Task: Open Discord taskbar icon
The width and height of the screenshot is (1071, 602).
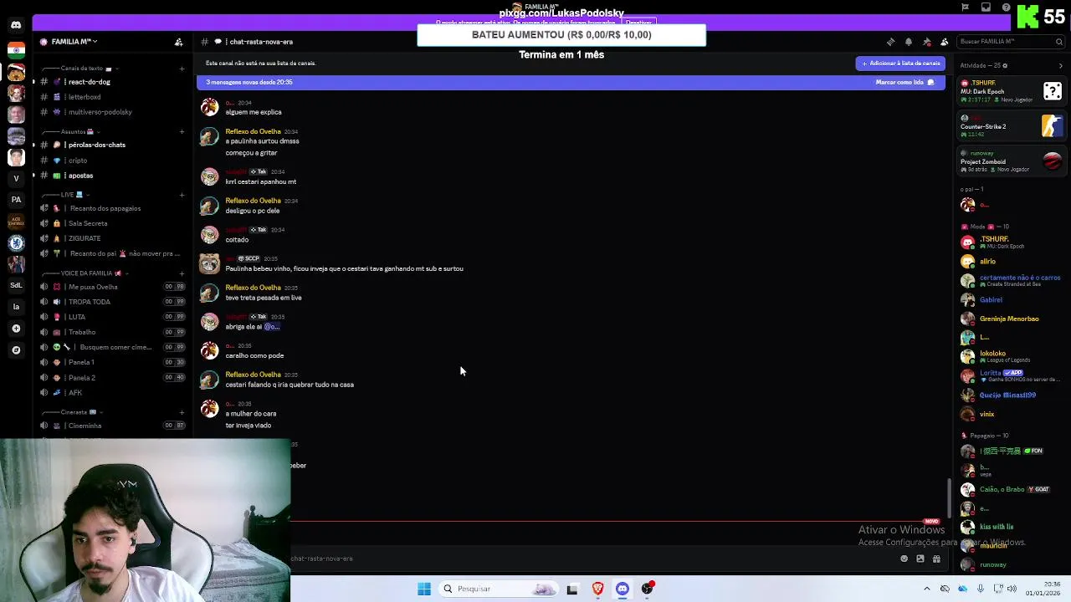Action: (623, 589)
